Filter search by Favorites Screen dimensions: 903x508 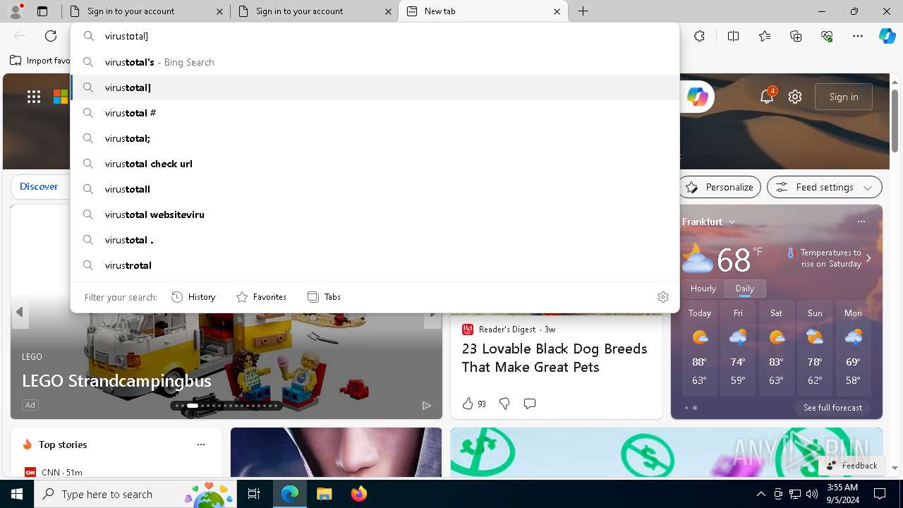tap(261, 297)
